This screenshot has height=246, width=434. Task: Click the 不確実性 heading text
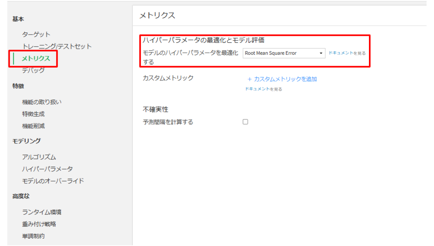pos(155,110)
